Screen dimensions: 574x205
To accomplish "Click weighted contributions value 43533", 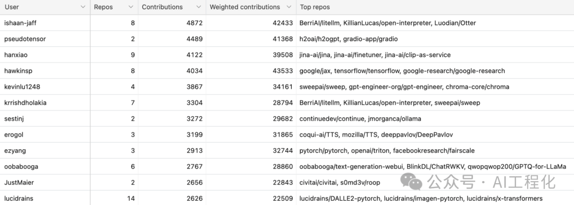I will 283,71.
